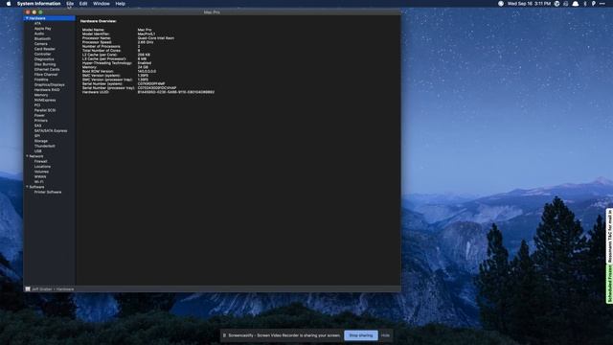Select Audio in the sidebar
613x345 pixels.
pos(39,34)
